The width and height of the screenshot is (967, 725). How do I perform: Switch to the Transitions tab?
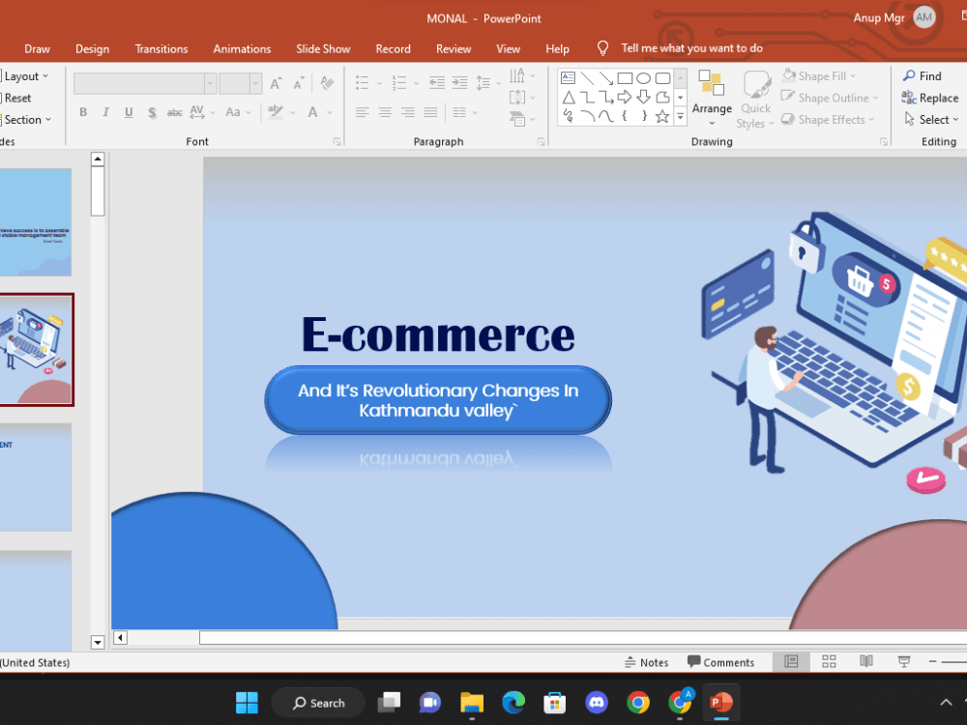tap(161, 48)
